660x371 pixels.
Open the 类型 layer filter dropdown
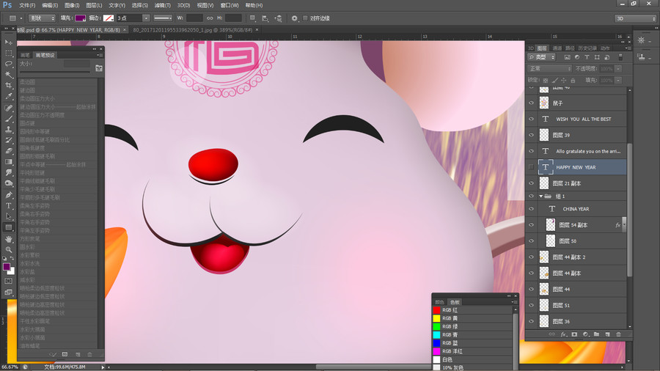pyautogui.click(x=542, y=57)
